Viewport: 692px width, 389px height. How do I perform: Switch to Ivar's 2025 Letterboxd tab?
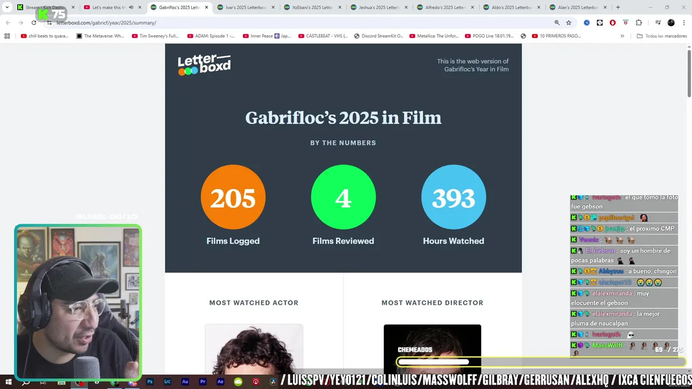(x=247, y=8)
